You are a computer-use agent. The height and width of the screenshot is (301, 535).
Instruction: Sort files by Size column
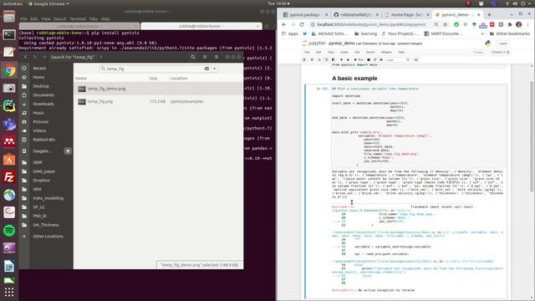pyautogui.click(x=153, y=78)
